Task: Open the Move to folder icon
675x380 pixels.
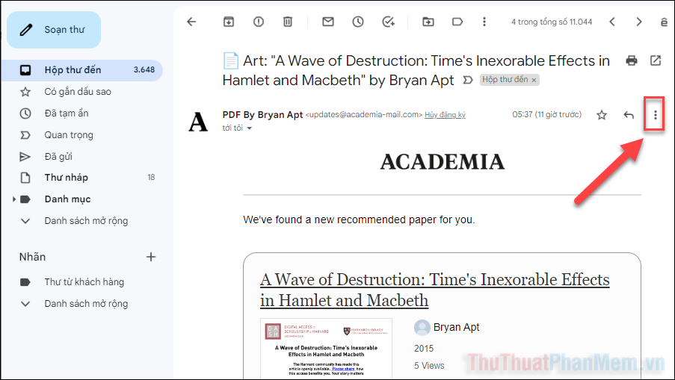Action: coord(428,22)
